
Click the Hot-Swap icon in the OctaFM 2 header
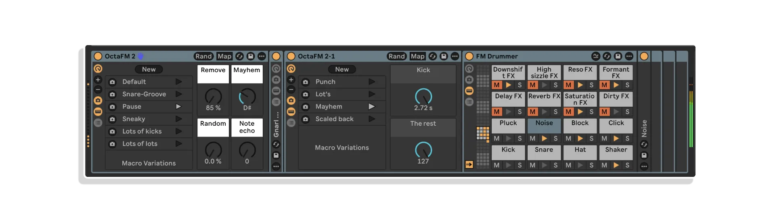pos(239,56)
